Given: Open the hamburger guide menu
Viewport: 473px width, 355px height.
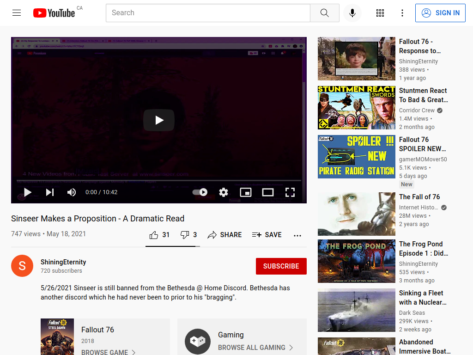Looking at the screenshot, I should pyautogui.click(x=17, y=12).
